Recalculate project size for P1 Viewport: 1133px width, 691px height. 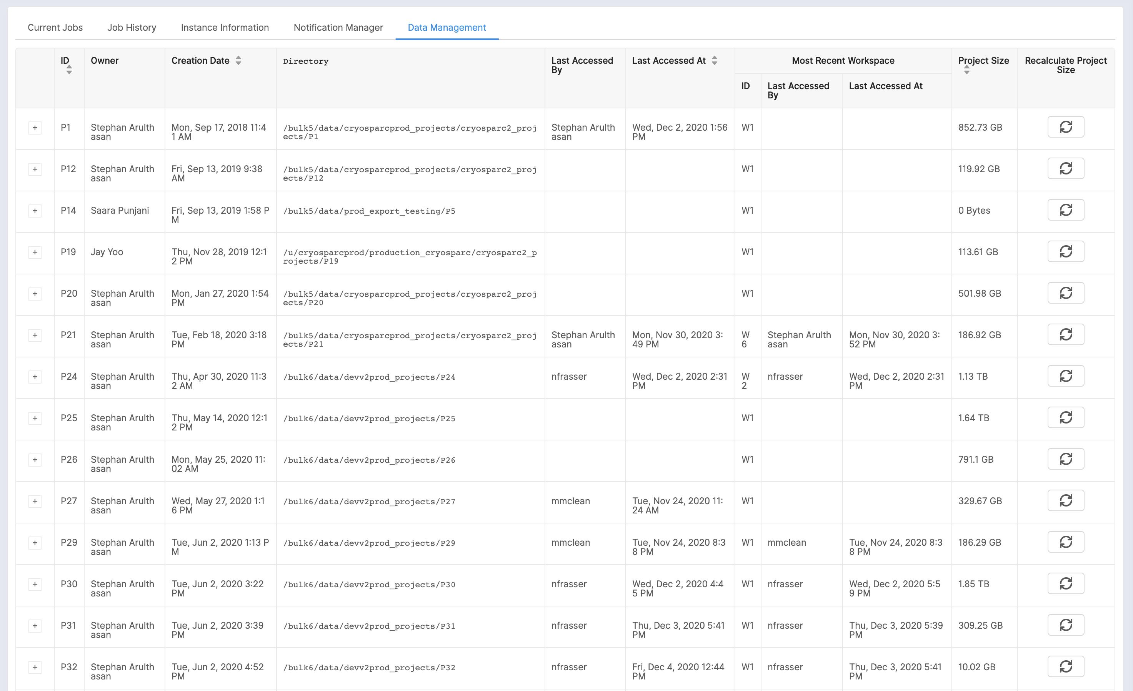pos(1065,127)
